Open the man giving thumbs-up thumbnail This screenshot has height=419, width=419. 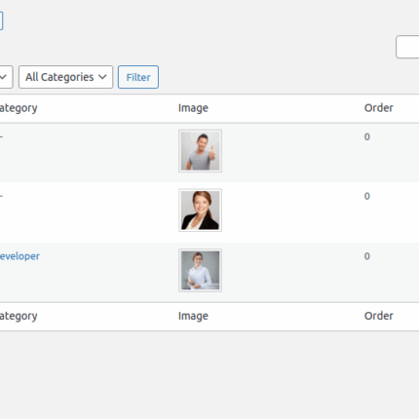pyautogui.click(x=200, y=151)
